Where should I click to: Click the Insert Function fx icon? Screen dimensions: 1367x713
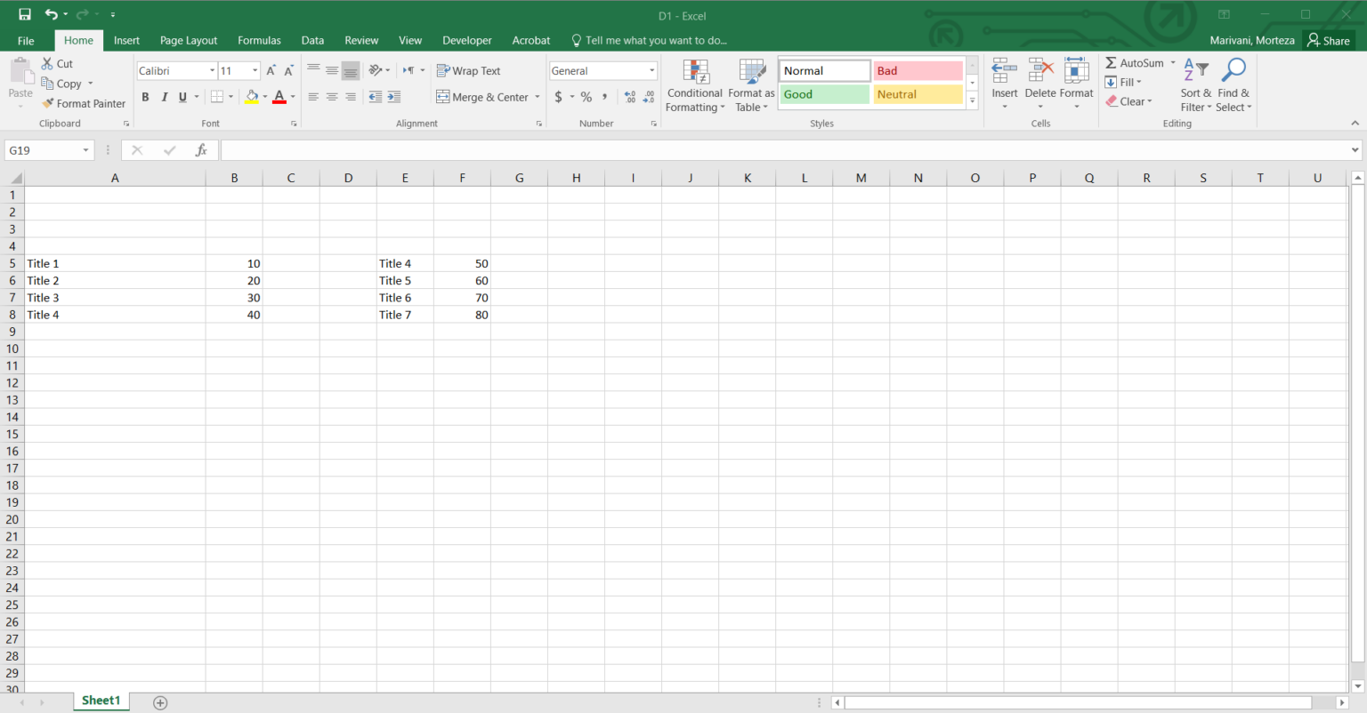pyautogui.click(x=201, y=150)
